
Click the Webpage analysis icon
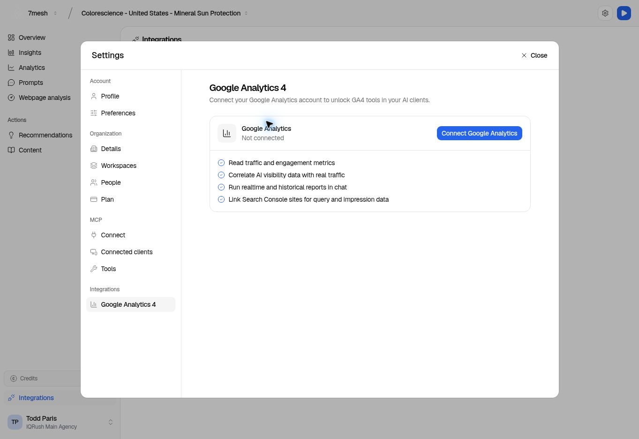click(11, 98)
